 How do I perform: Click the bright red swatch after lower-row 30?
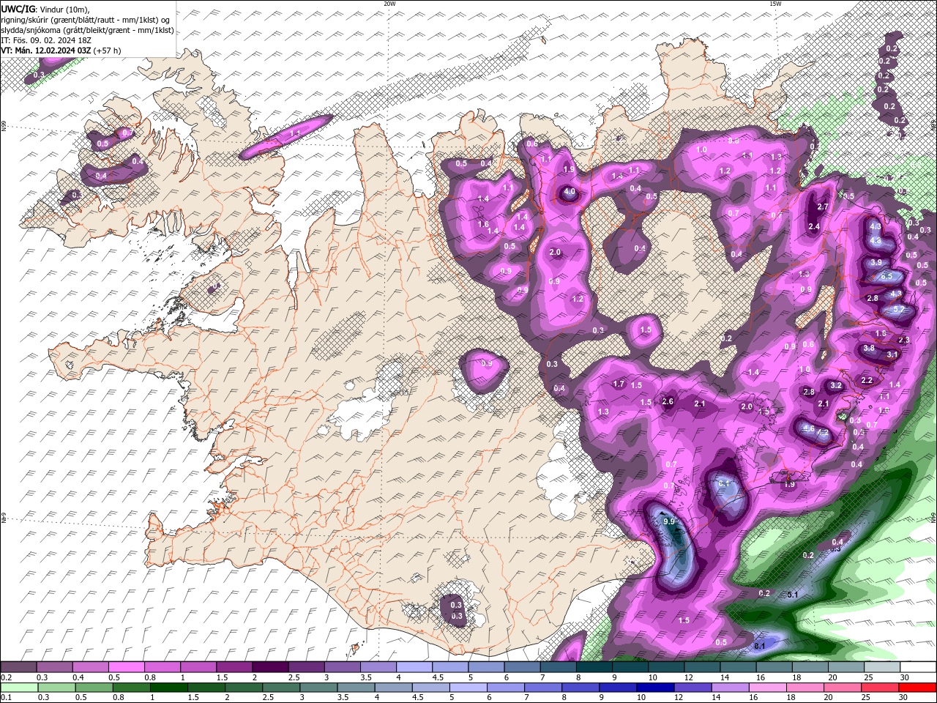pyautogui.click(x=918, y=687)
